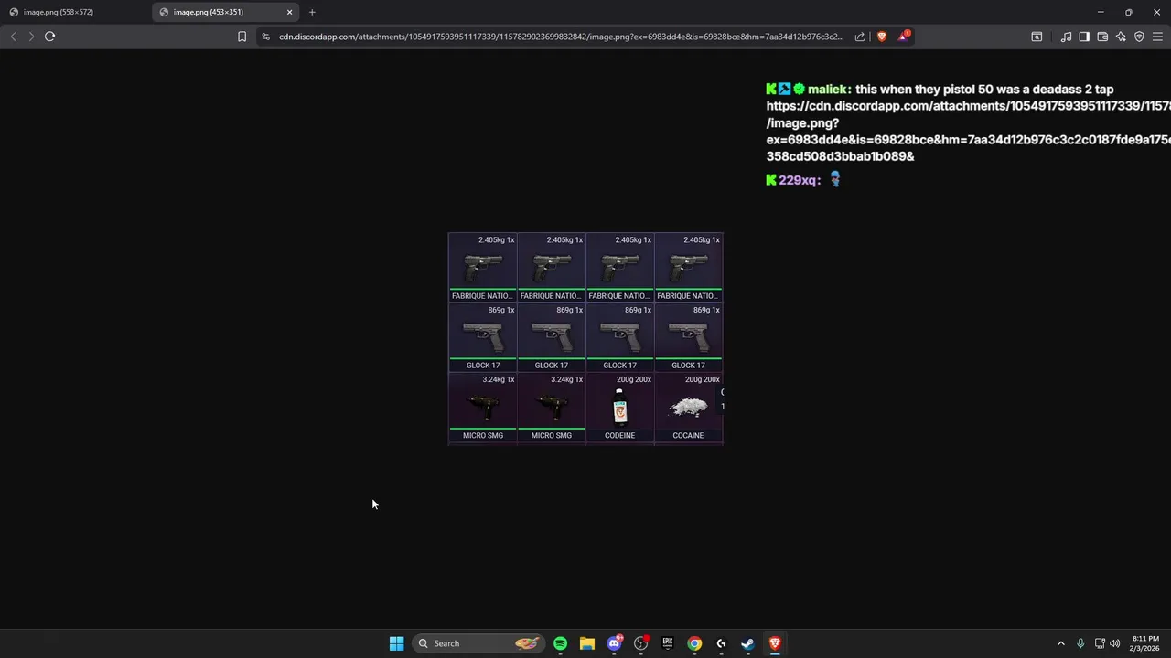Click the second Micro SMG item slot
Image resolution: width=1171 pixels, height=658 pixels.
coord(552,407)
